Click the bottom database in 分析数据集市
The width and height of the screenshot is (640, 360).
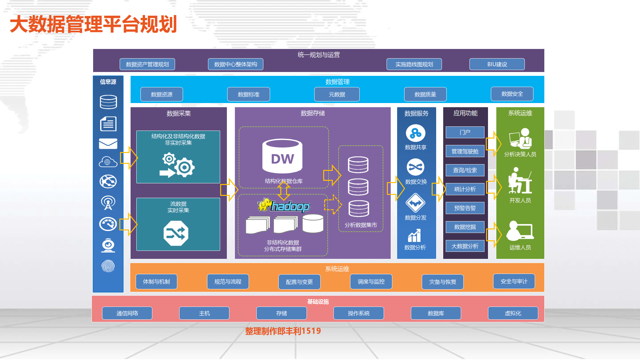pos(359,209)
